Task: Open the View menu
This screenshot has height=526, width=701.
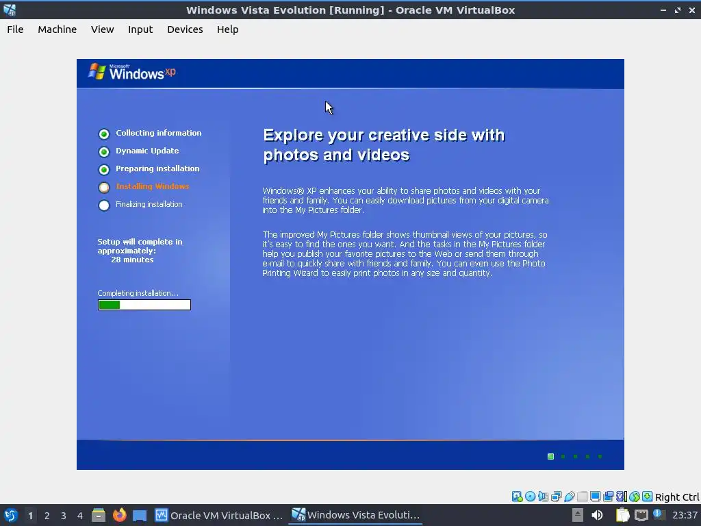Action: click(103, 29)
